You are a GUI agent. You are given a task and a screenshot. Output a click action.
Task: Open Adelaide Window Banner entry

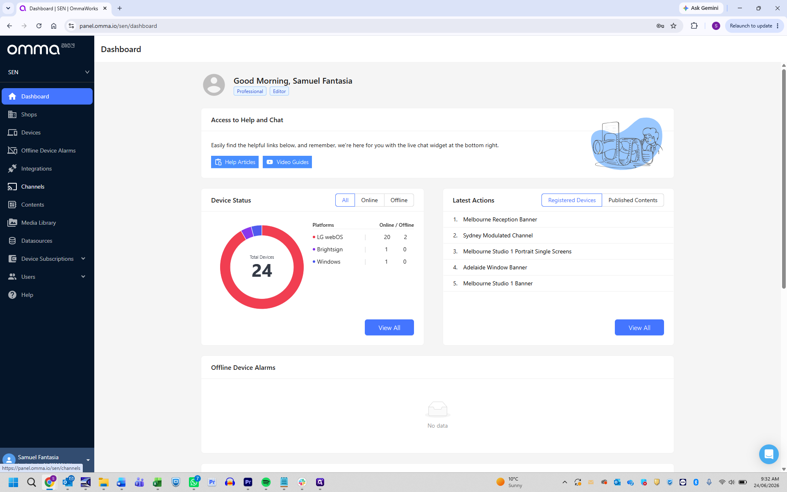558,267
